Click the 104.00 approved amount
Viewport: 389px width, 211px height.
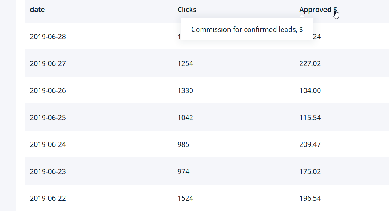click(310, 90)
